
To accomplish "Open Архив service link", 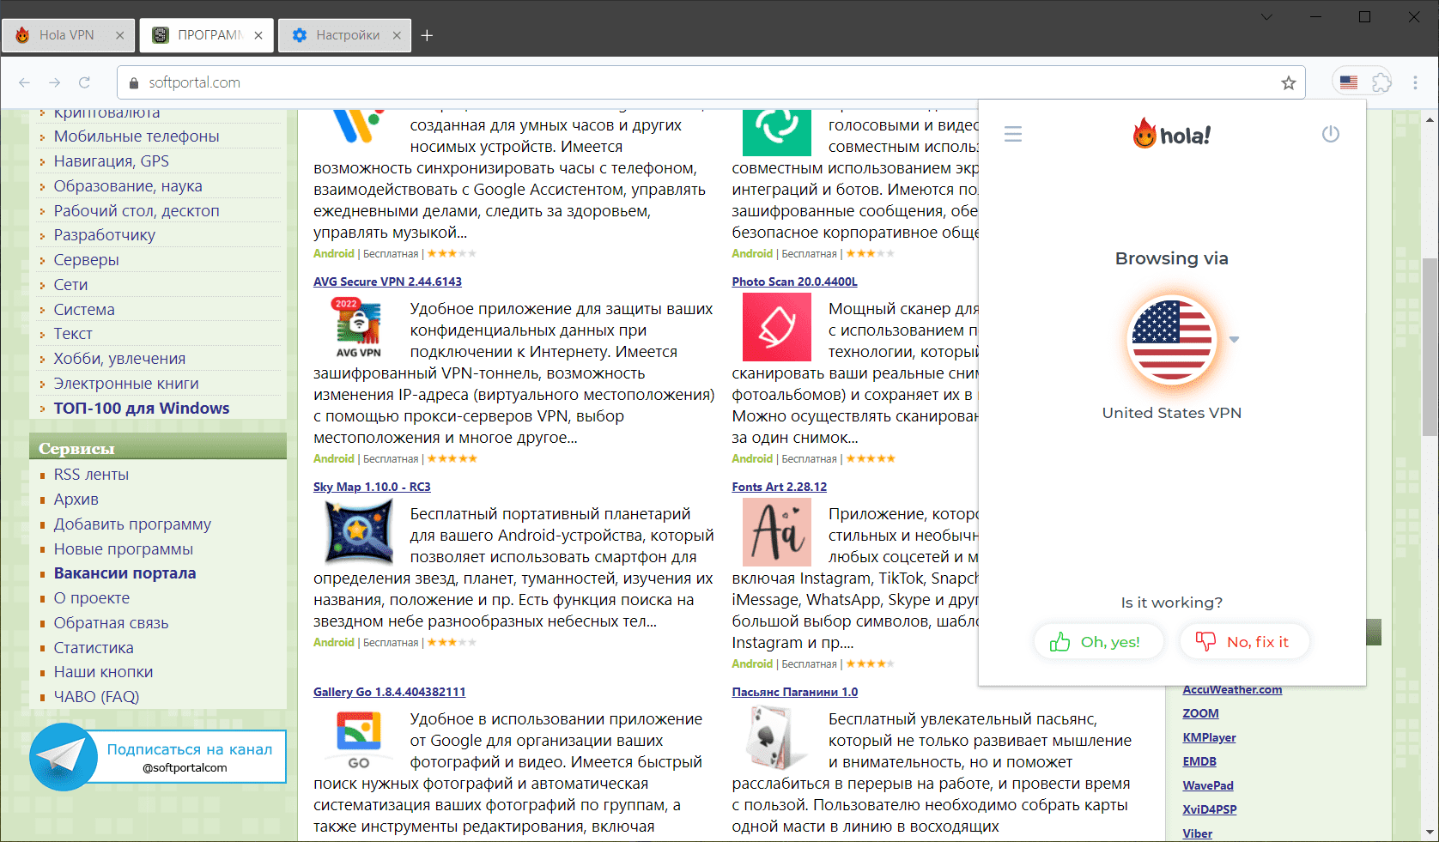I will (76, 500).
